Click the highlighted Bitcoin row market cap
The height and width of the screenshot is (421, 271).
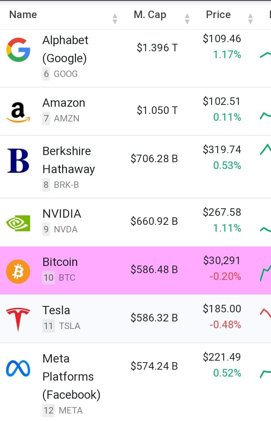(154, 269)
